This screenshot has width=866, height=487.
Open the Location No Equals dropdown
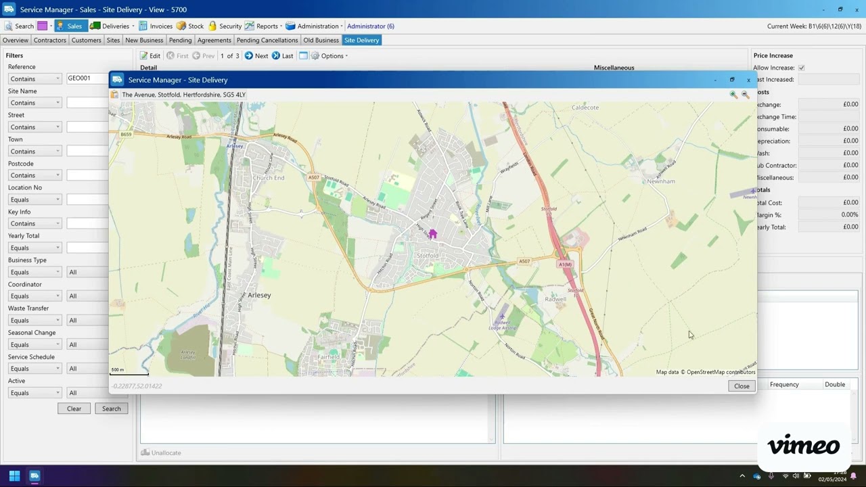point(35,200)
